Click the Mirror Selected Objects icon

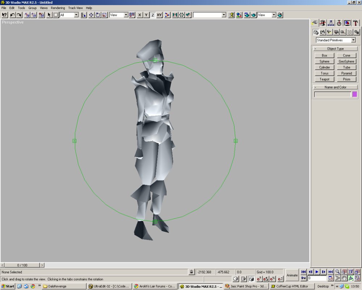(175, 15)
